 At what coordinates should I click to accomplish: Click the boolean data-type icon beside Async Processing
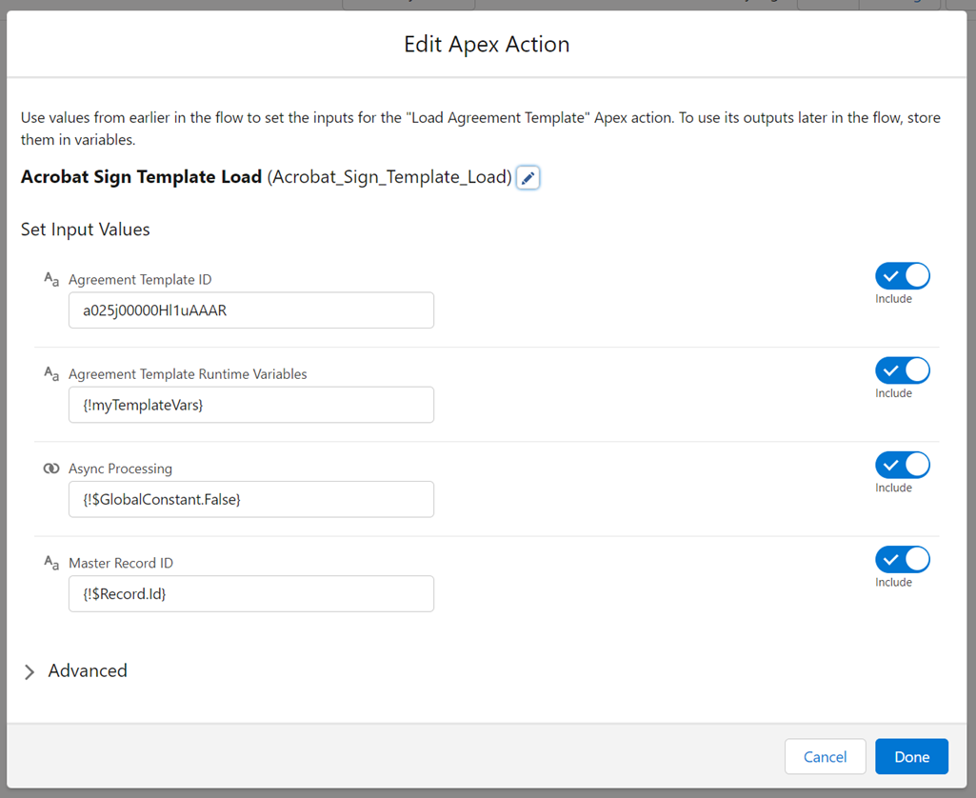tap(50, 468)
